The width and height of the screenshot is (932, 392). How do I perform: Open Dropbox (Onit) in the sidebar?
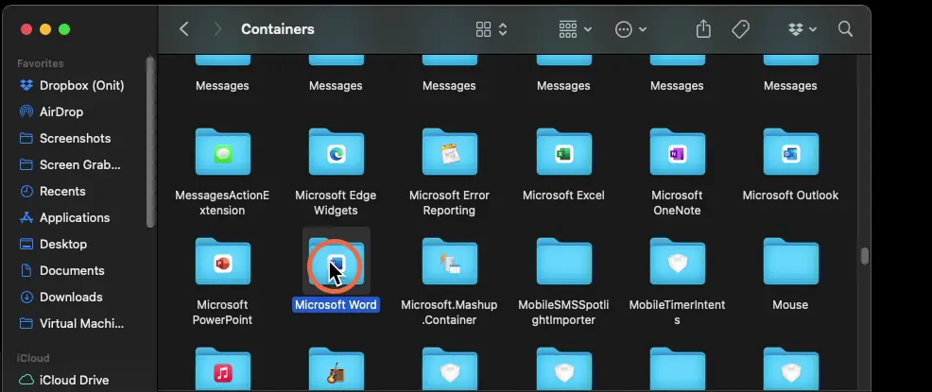click(73, 86)
